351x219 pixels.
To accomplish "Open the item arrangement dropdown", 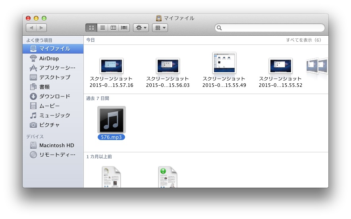I will (x=160, y=28).
